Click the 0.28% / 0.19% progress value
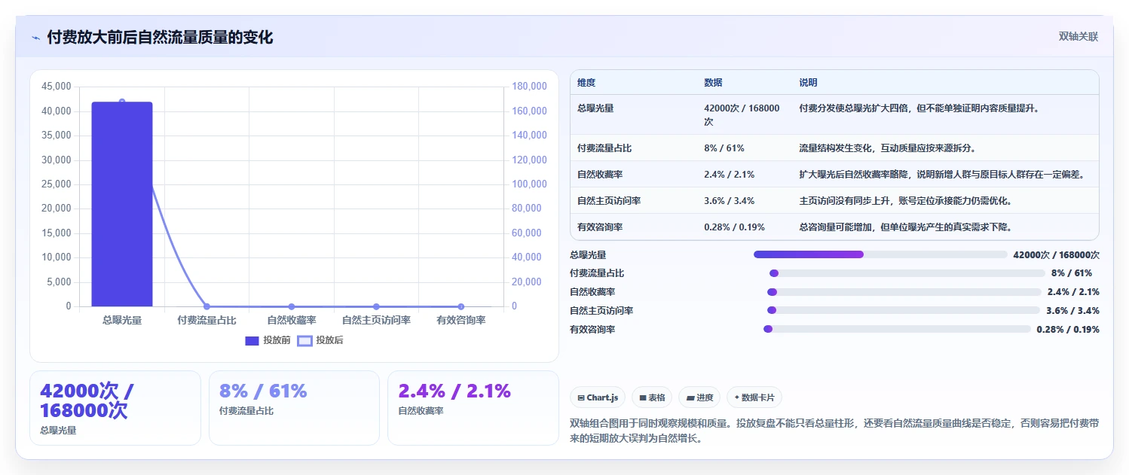 (x=1068, y=329)
